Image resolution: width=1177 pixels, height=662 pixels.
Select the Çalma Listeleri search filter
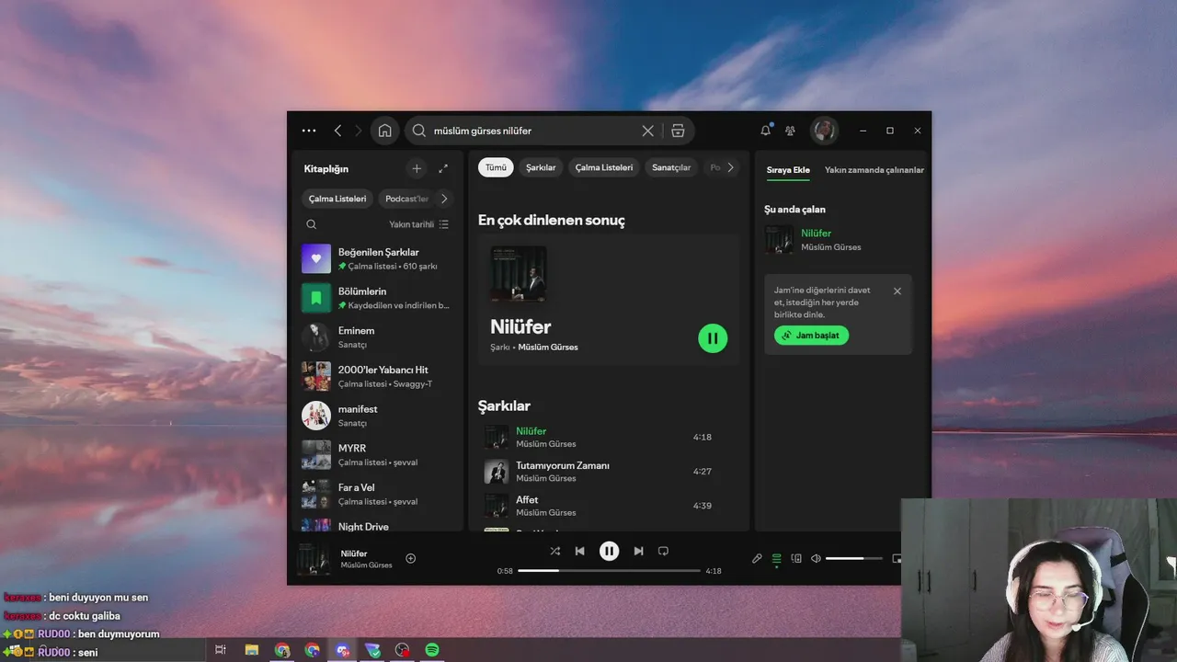pyautogui.click(x=604, y=167)
